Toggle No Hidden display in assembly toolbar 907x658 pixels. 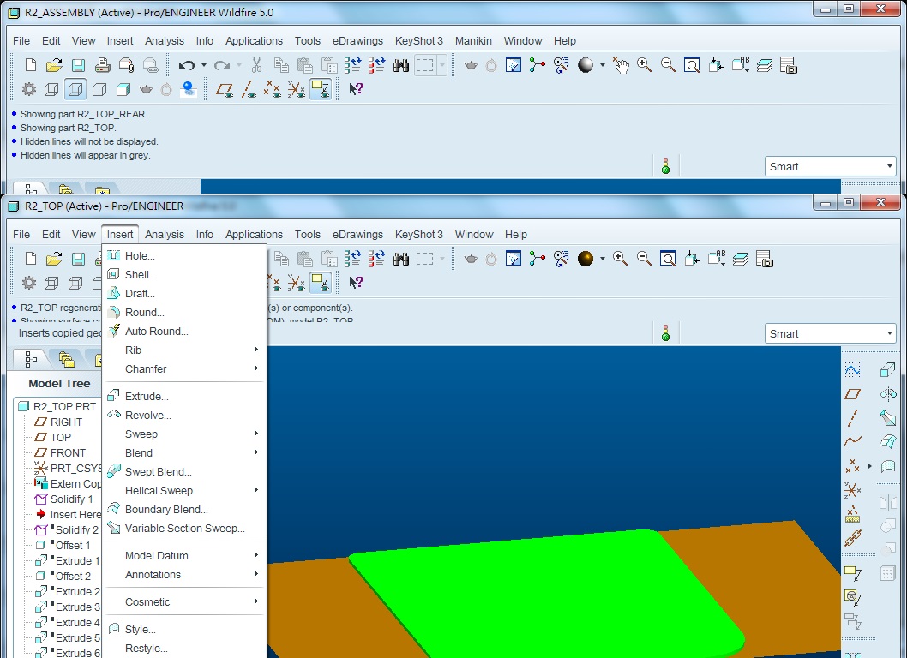(x=99, y=89)
